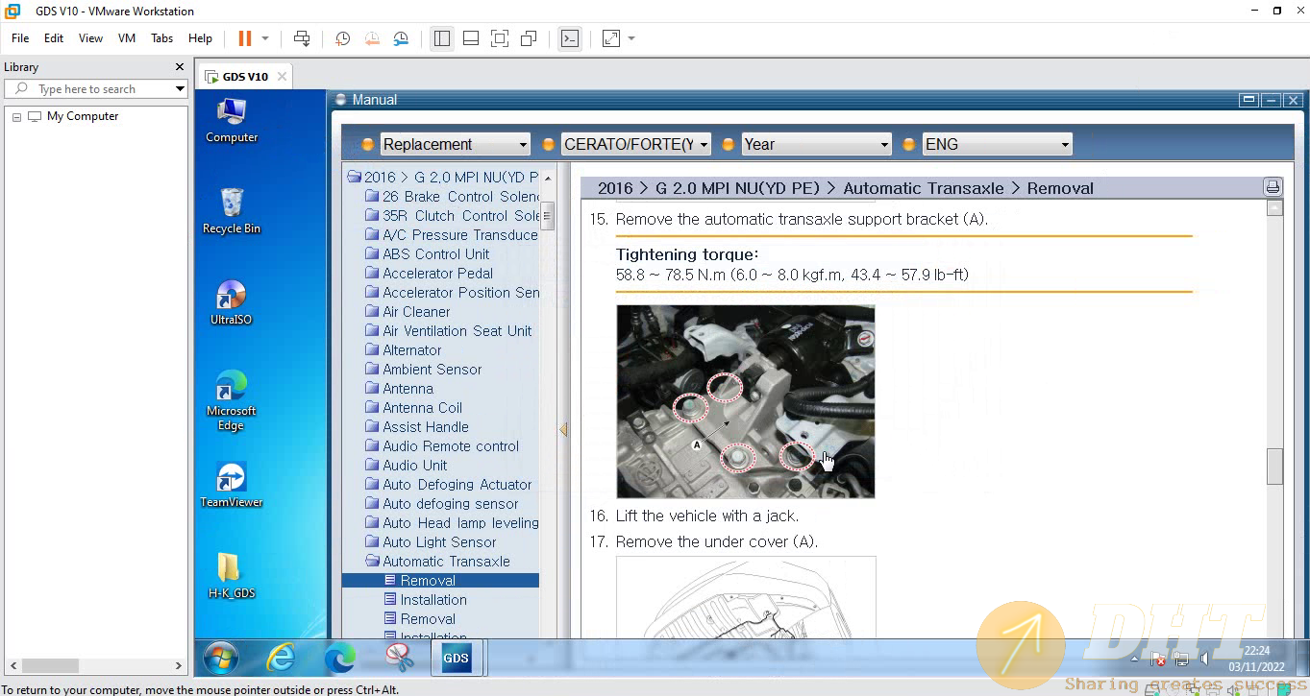1310x696 pixels.
Task: Send Ctrl+Alt+Del to the VM
Action: [x=302, y=38]
